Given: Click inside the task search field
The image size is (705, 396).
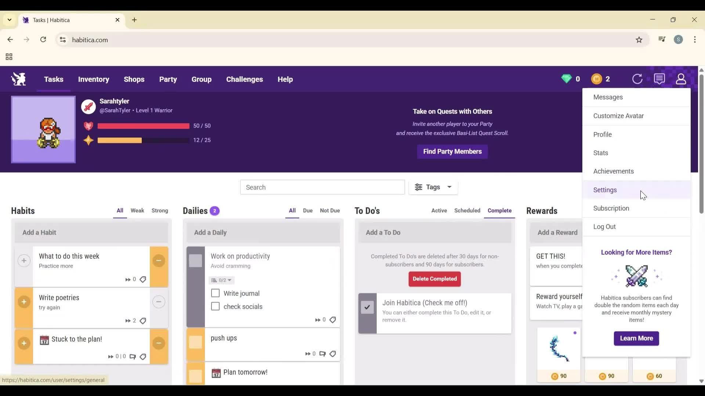Looking at the screenshot, I should coord(322,187).
